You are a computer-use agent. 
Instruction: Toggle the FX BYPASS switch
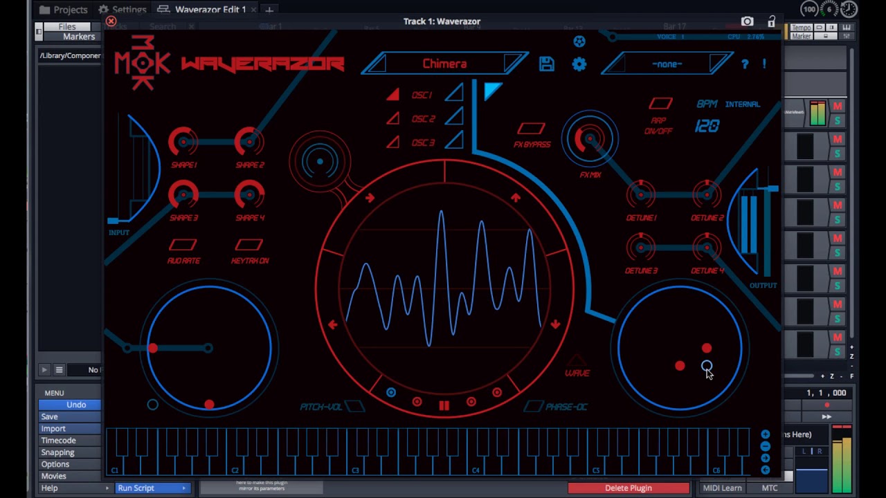[531, 129]
